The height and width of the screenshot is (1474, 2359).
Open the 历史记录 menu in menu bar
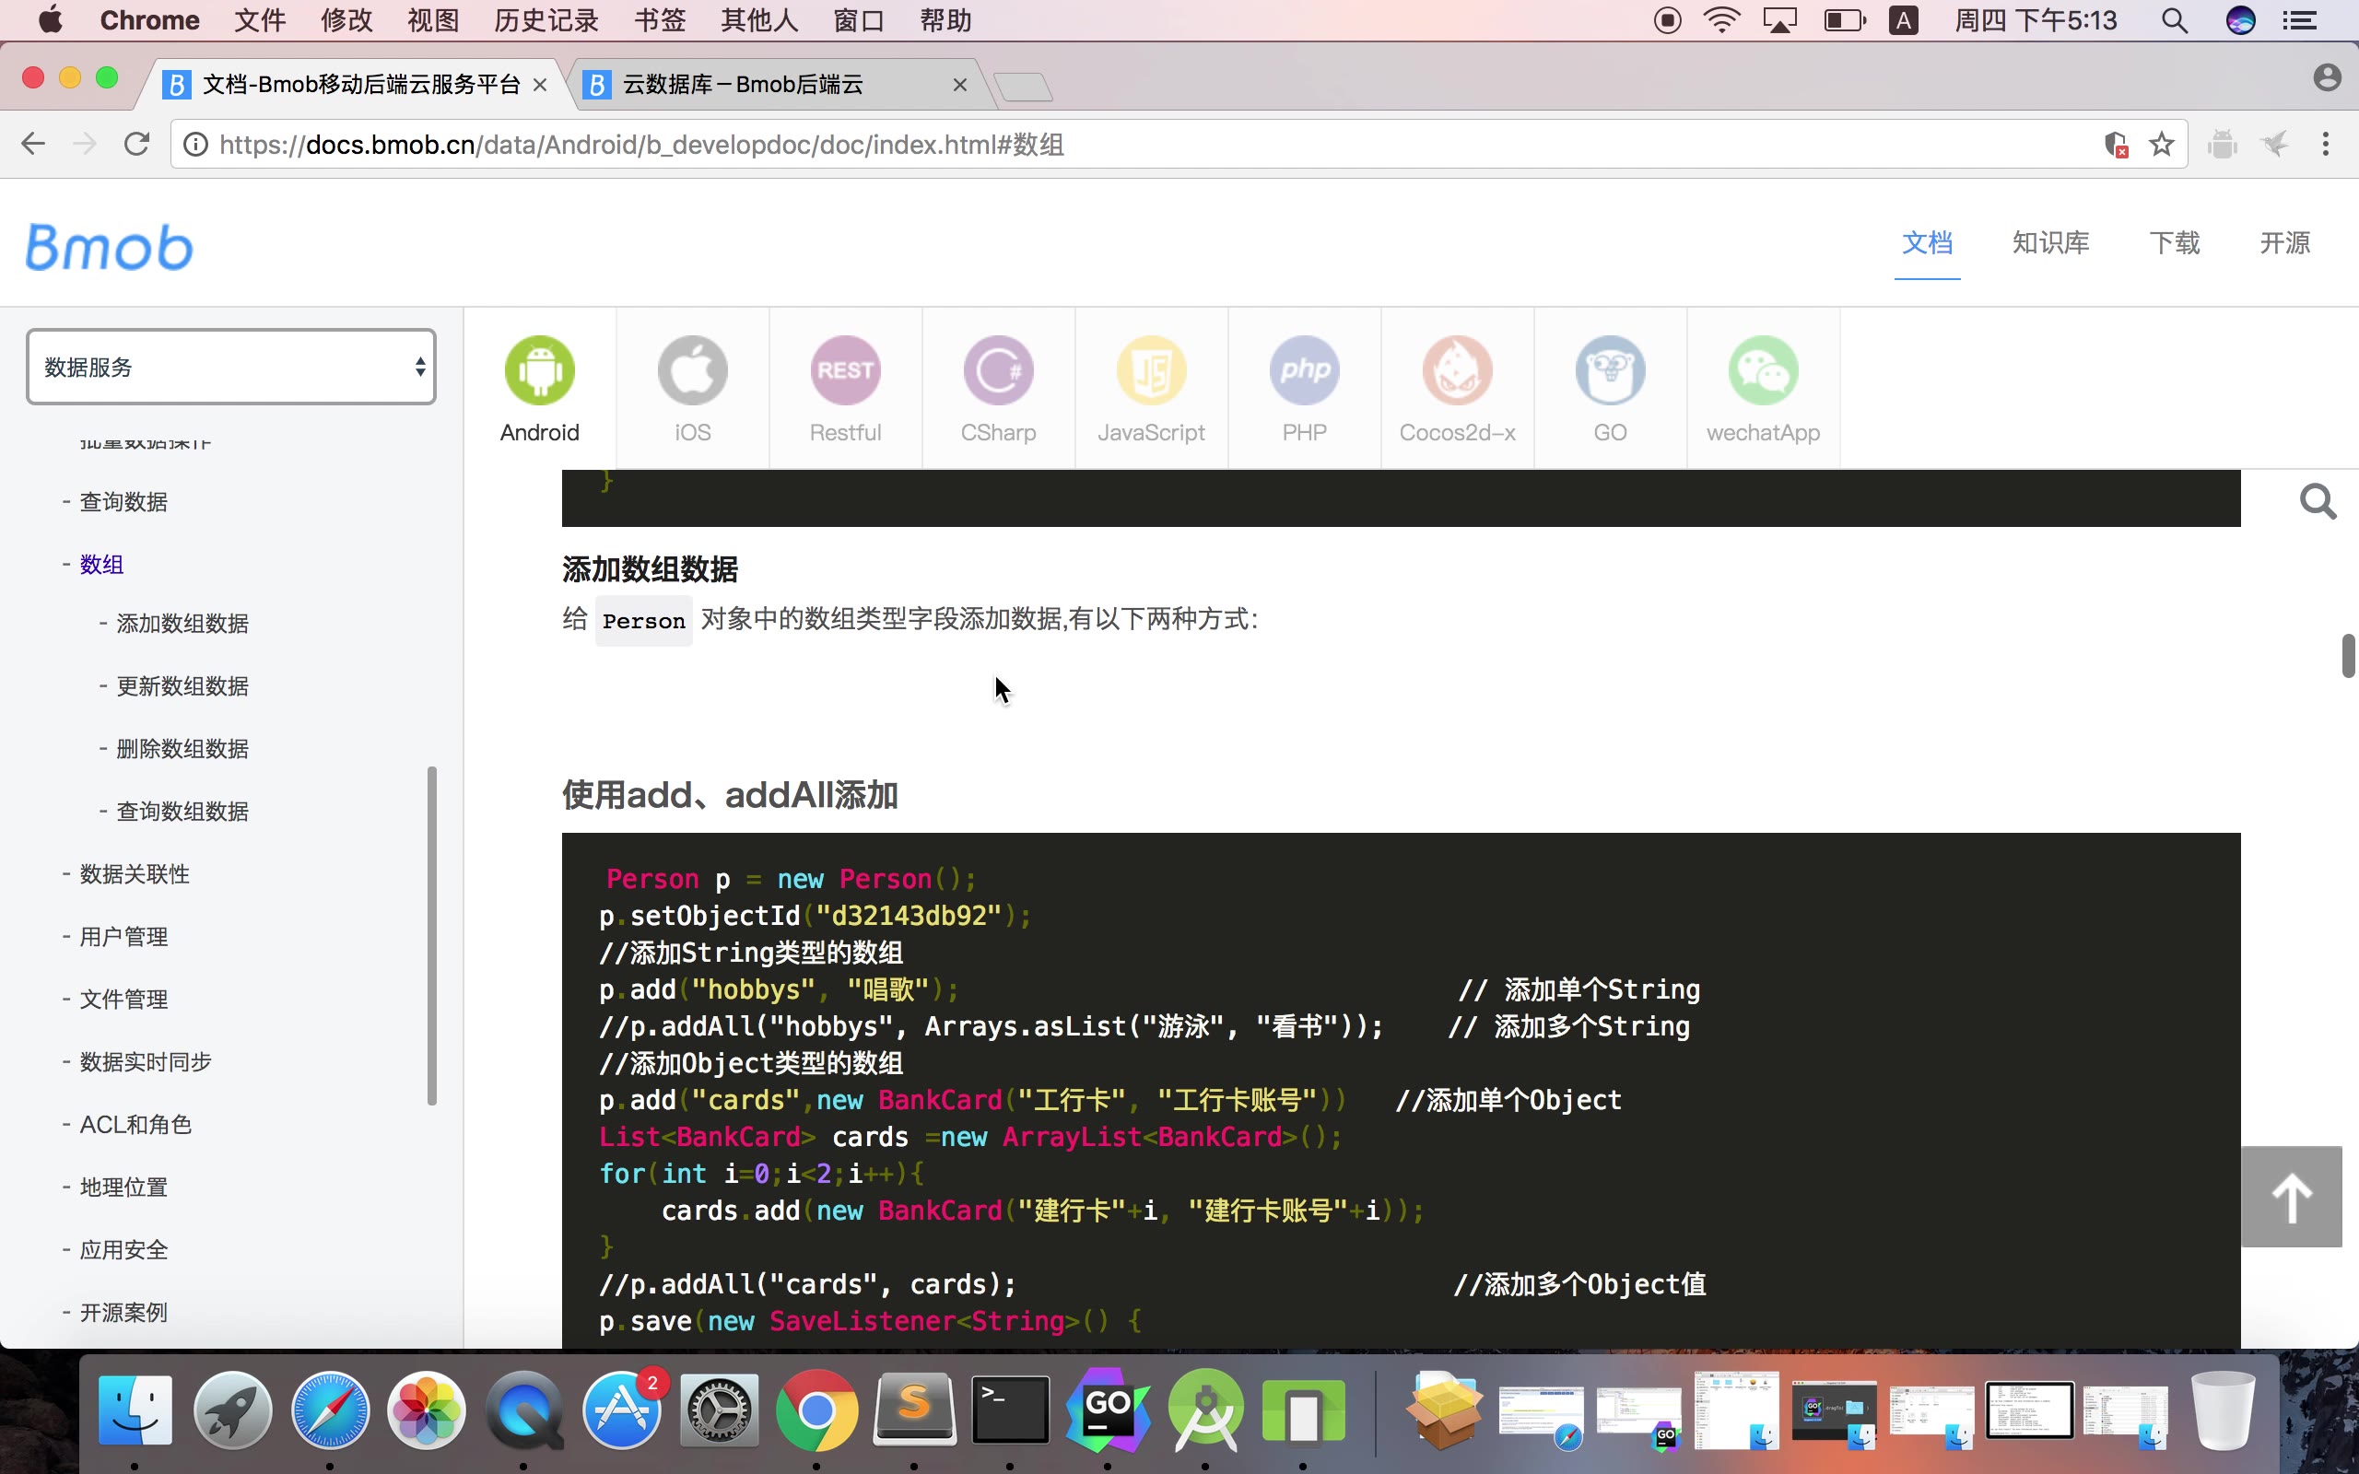click(x=546, y=20)
